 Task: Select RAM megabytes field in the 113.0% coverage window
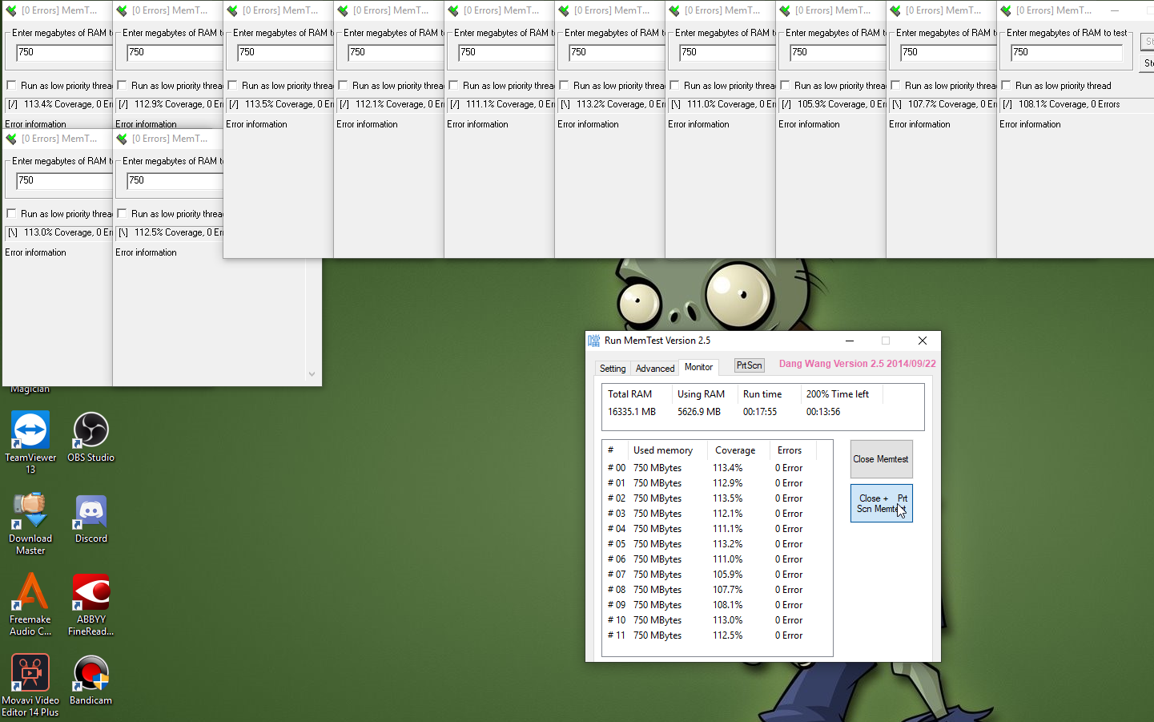[x=64, y=181]
